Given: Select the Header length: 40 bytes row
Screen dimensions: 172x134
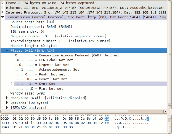Looking at the screenshot, I should point(34,46).
